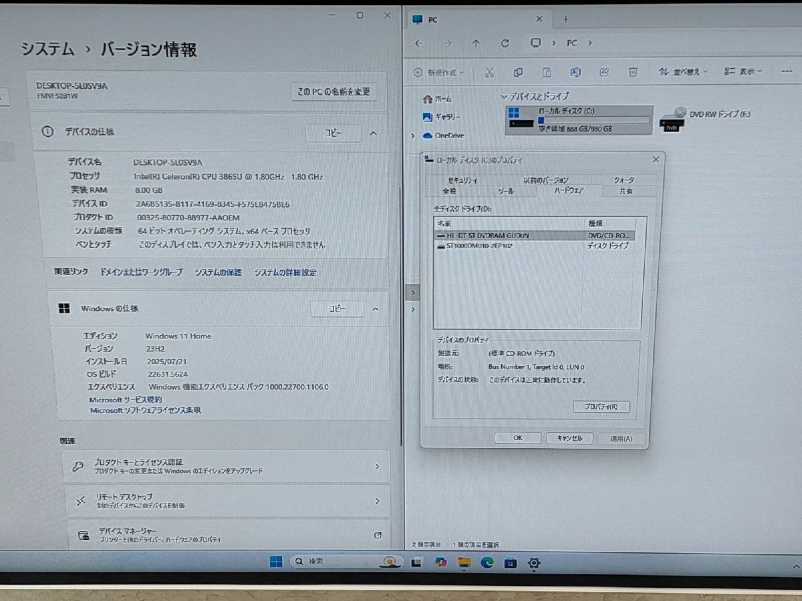Switch to the 共有 tab
Image resolution: width=802 pixels, height=601 pixels.
coord(626,191)
